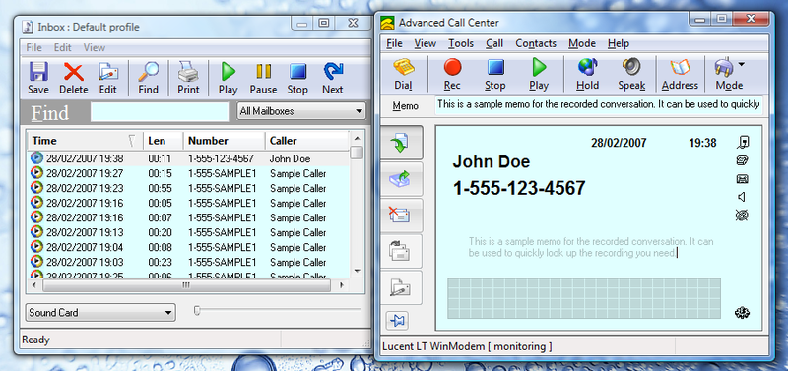The width and height of the screenshot is (788, 371).
Task: Select the John Doe 19:38 message row
Action: (x=188, y=158)
